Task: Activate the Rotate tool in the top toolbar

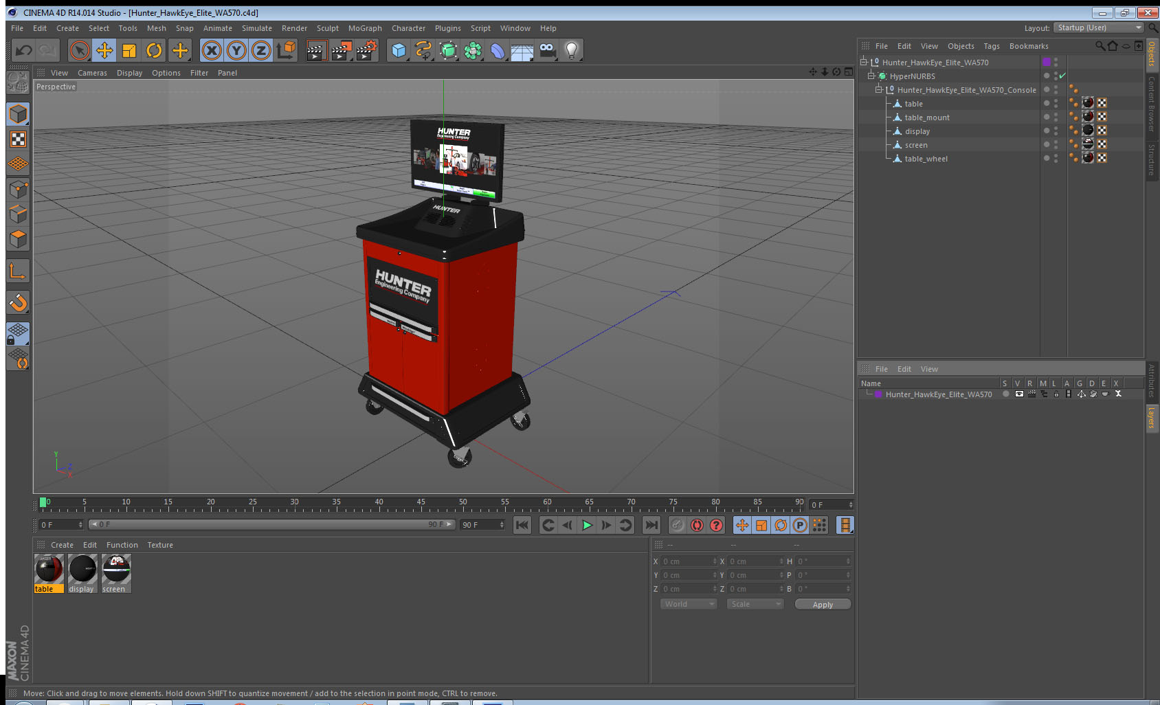Action: point(154,50)
